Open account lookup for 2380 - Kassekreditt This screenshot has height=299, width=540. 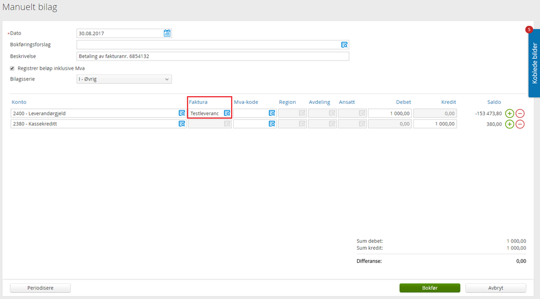pos(182,123)
